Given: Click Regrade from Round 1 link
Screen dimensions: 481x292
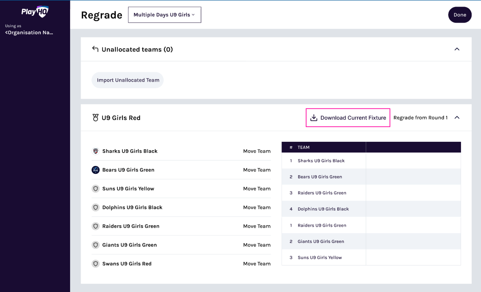Looking at the screenshot, I should point(420,118).
